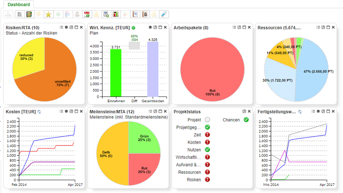
Task: Click the red Zeit status indicator
Action: pyautogui.click(x=207, y=135)
